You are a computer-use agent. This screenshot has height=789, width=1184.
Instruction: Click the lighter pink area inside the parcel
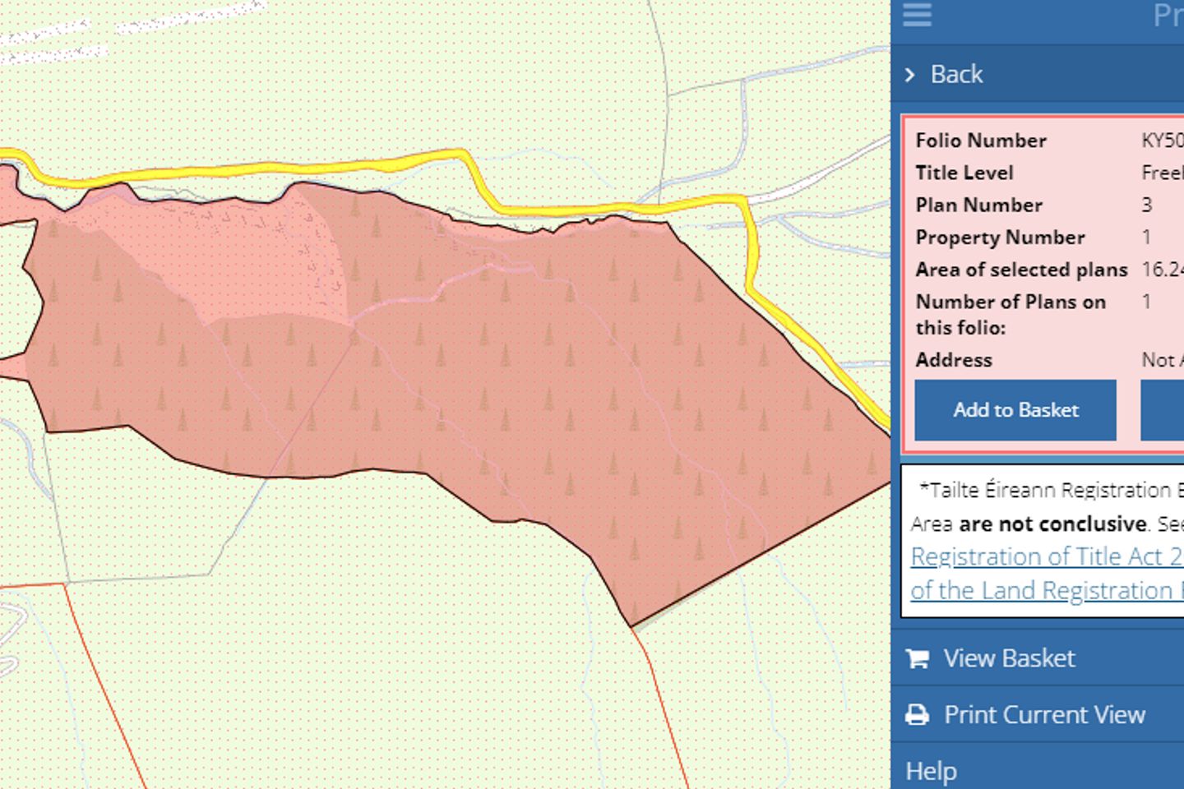(x=263, y=263)
